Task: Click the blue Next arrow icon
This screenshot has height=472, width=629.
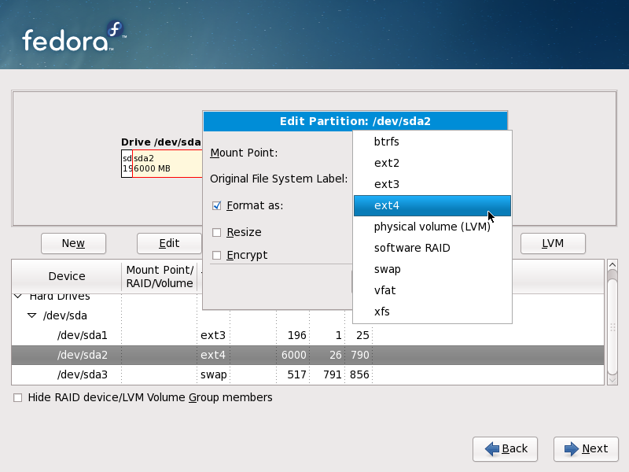Action: (570, 448)
